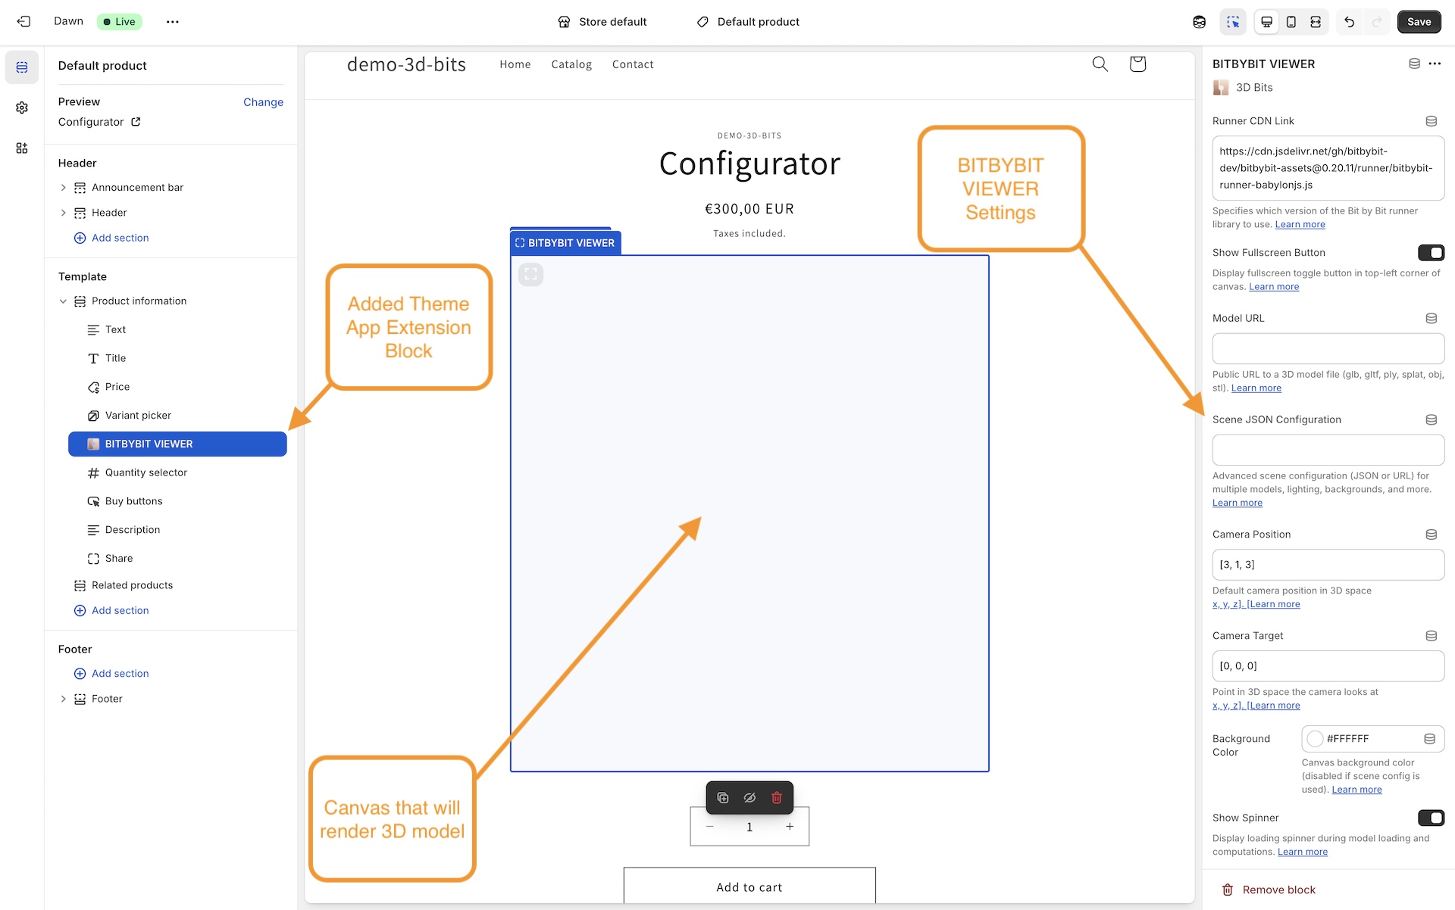This screenshot has height=910, width=1455.
Task: Disable the Show Fullscreen Button toggle
Action: 1432,252
